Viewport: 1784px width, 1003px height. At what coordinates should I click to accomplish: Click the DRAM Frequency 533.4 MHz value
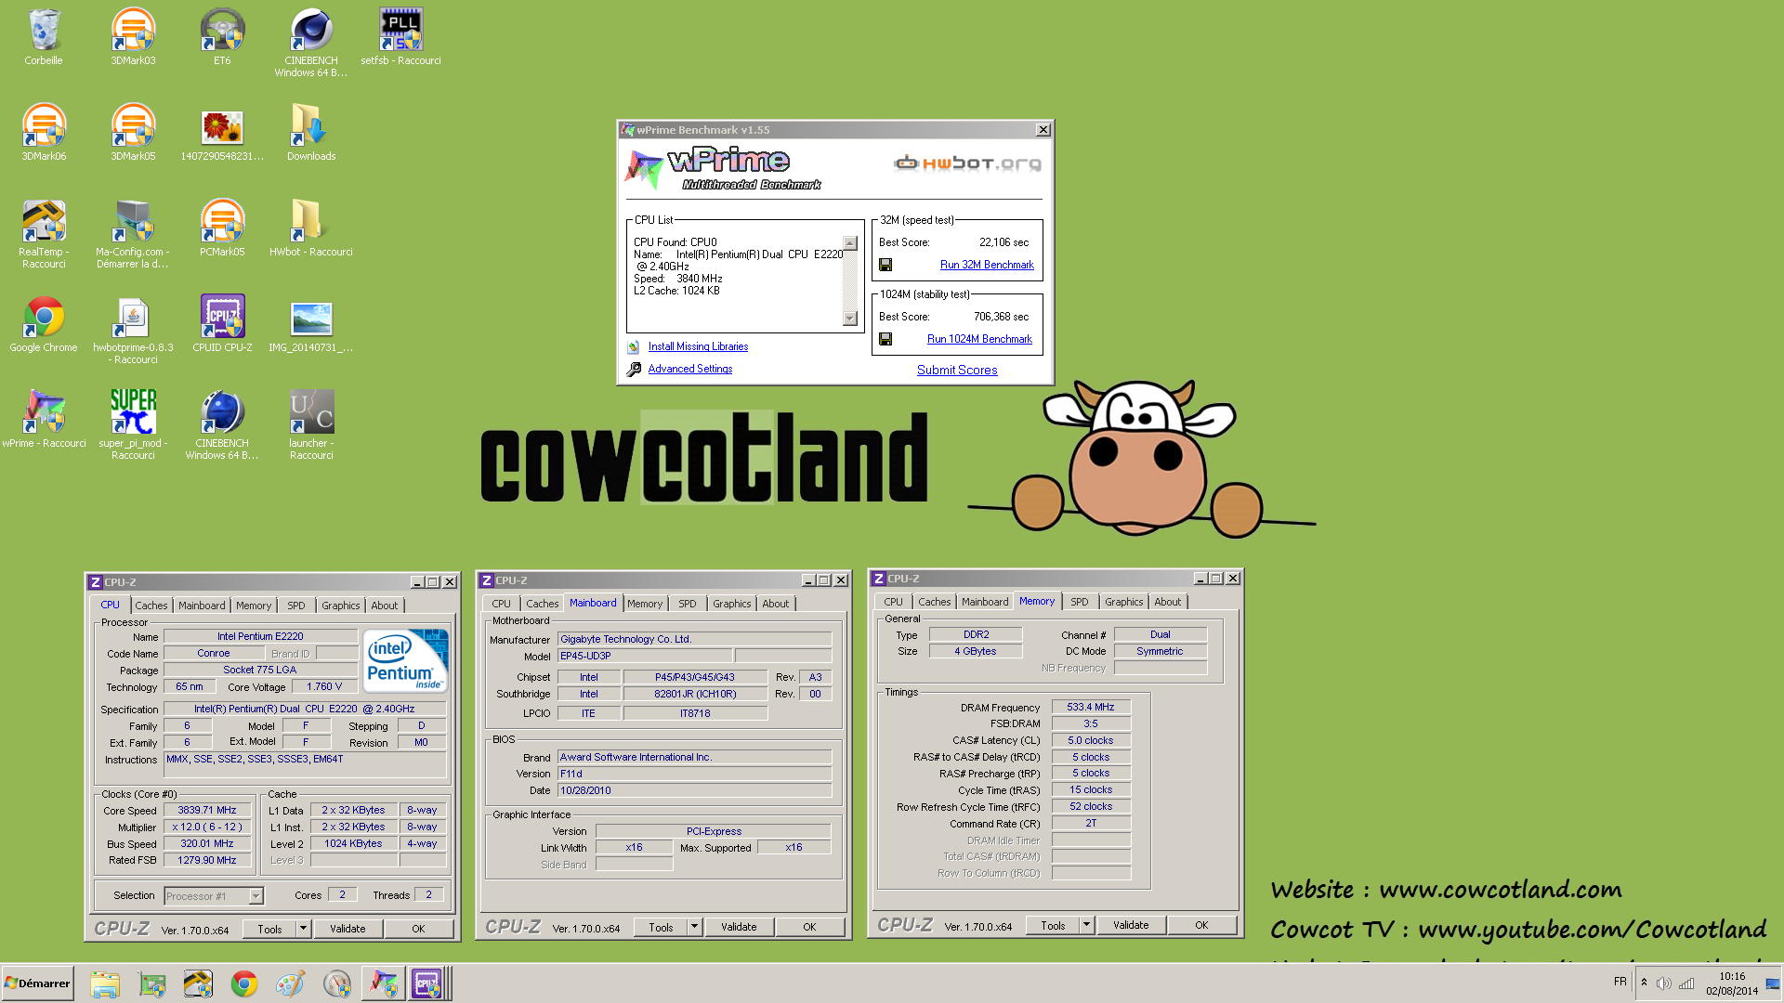tap(1091, 707)
